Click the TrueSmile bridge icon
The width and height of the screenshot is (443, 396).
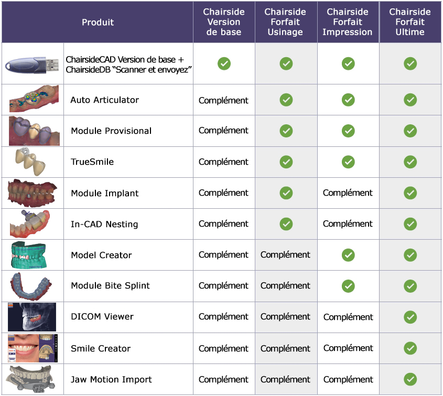coord(30,162)
